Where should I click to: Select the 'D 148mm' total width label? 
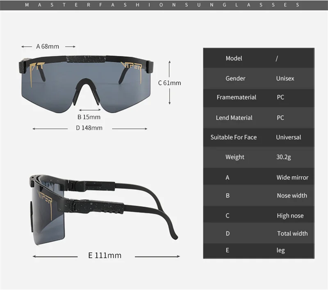coord(89,128)
